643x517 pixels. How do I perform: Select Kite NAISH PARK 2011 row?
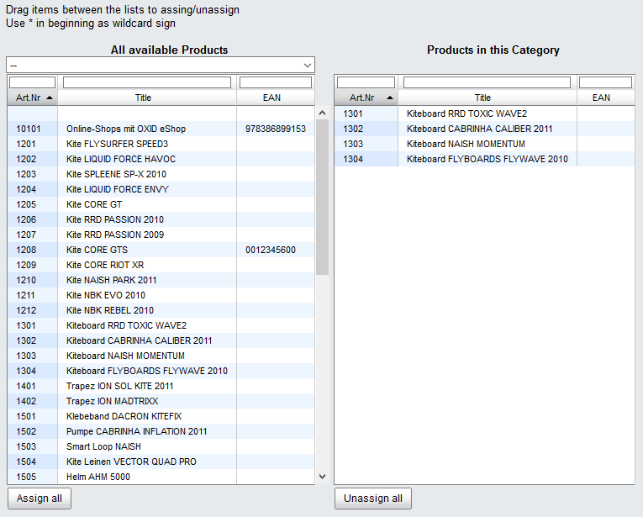click(x=161, y=281)
